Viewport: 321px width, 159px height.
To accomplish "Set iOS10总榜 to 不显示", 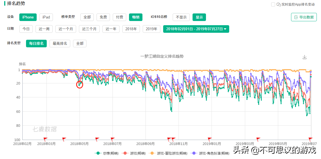I will click(181, 17).
